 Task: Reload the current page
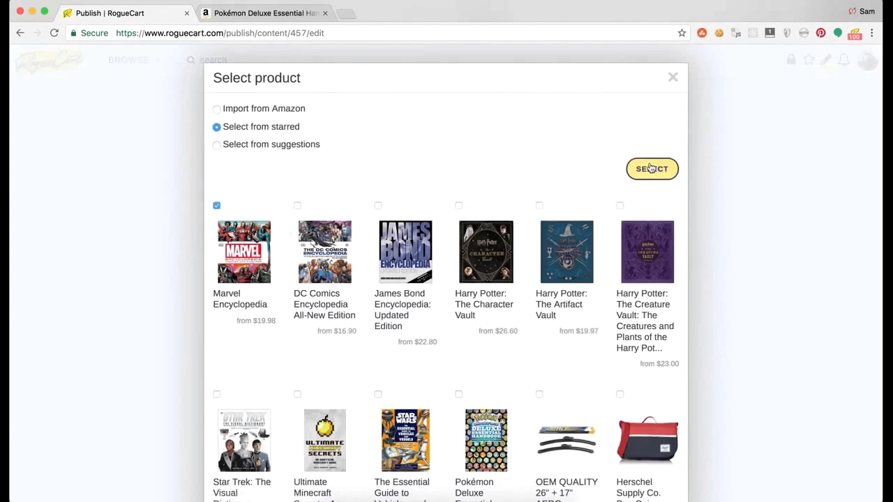point(54,33)
